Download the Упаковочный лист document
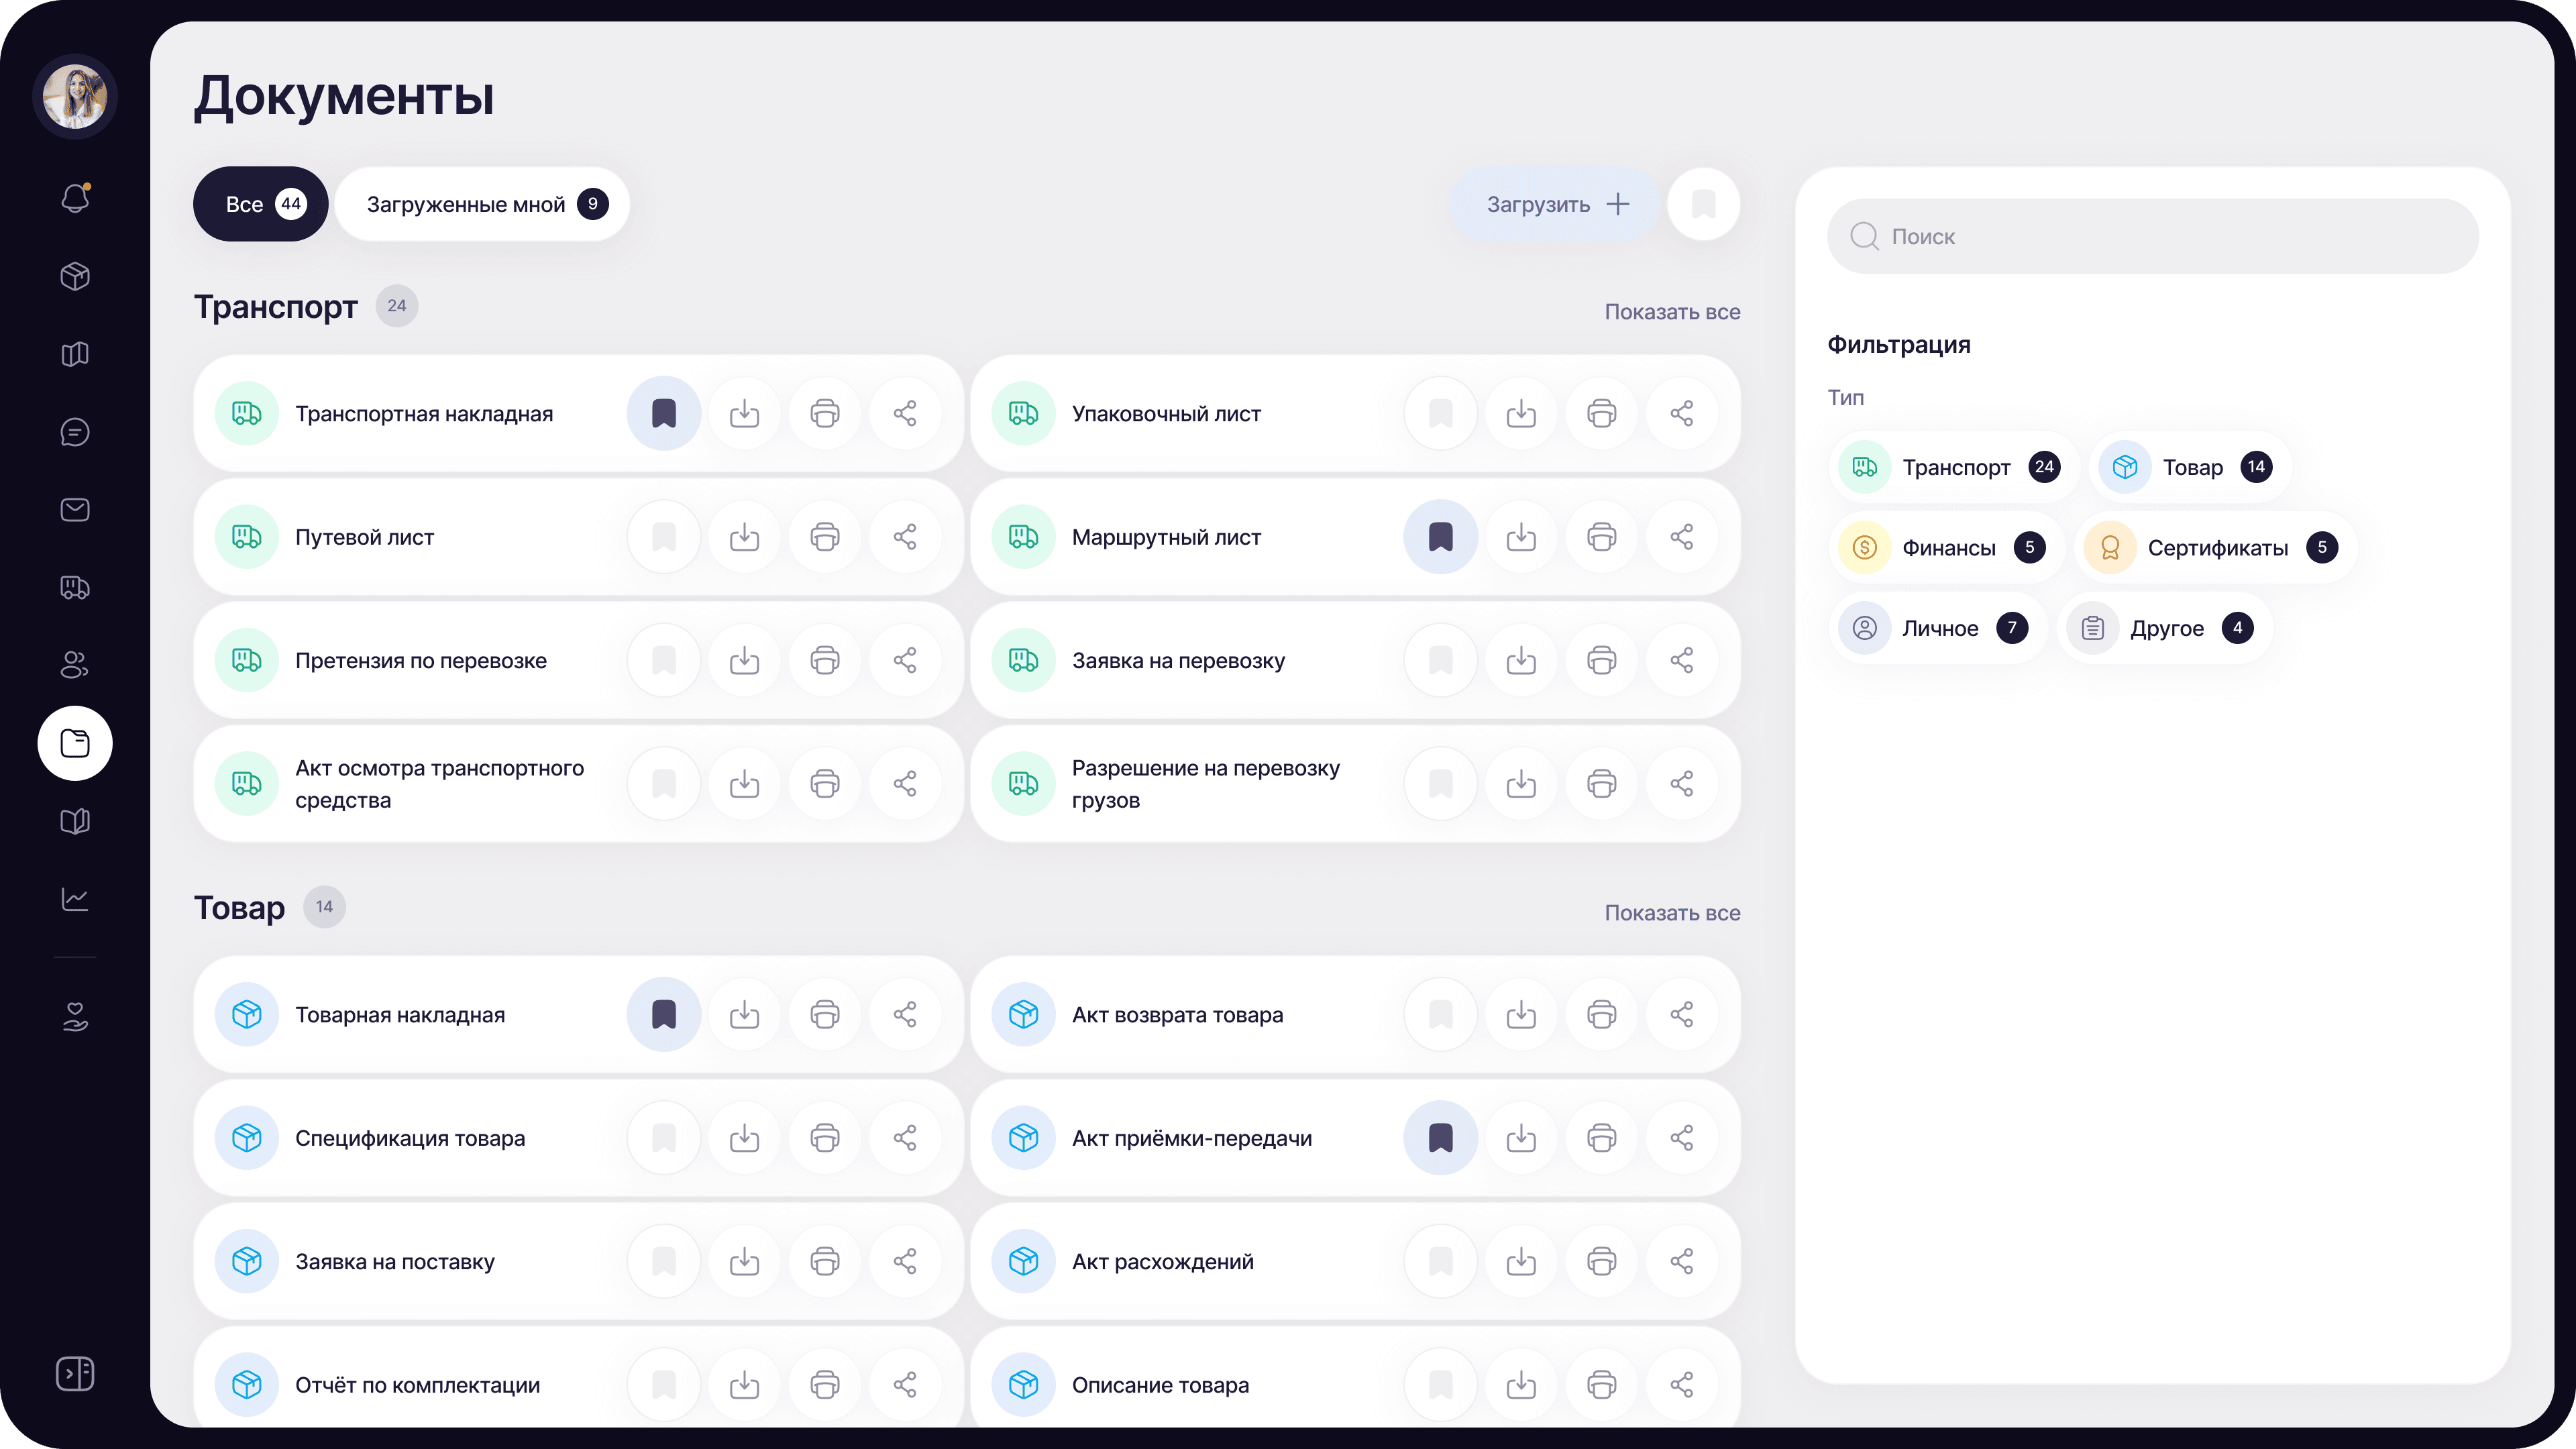Image resolution: width=2576 pixels, height=1449 pixels. tap(1521, 413)
